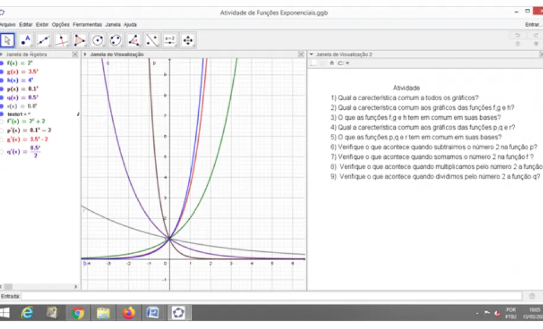Viewport: 543px width, 329px height.
Task: Select the Move arrow tool
Action: (x=8, y=40)
